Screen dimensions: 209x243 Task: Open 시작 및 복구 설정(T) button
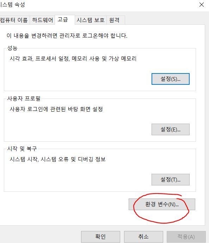171,180
